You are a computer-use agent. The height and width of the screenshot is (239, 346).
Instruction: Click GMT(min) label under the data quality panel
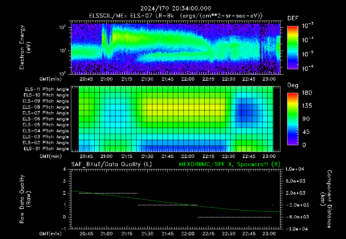pyautogui.click(x=51, y=234)
